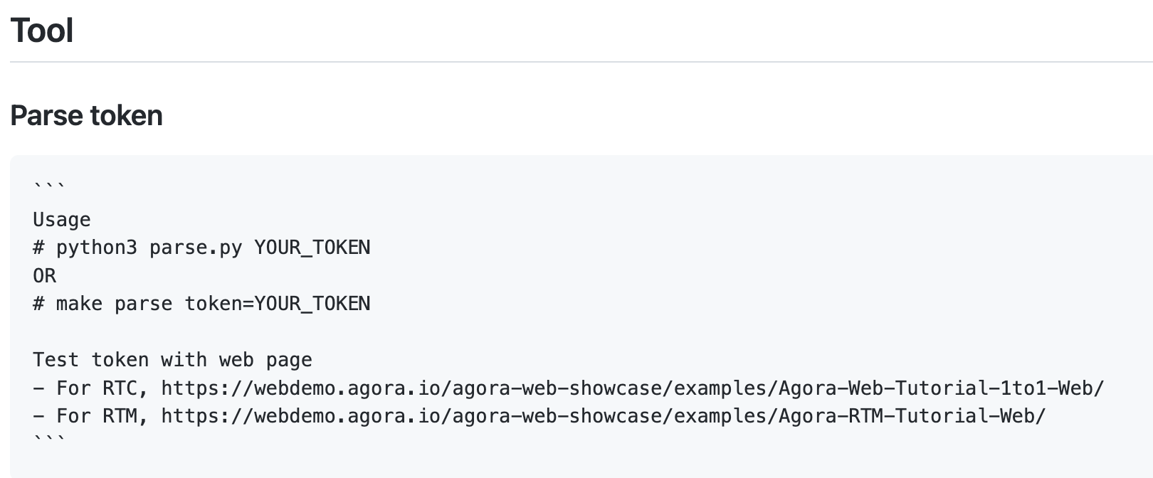The width and height of the screenshot is (1153, 478).
Task: Click "Agora-RTM-Tutorial-Web/" part of URL
Action: click(x=912, y=415)
